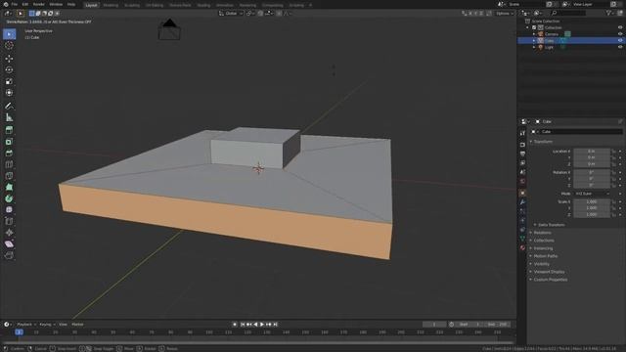626x352 pixels.
Task: Jump to the timeline end frame
Action: (x=275, y=325)
